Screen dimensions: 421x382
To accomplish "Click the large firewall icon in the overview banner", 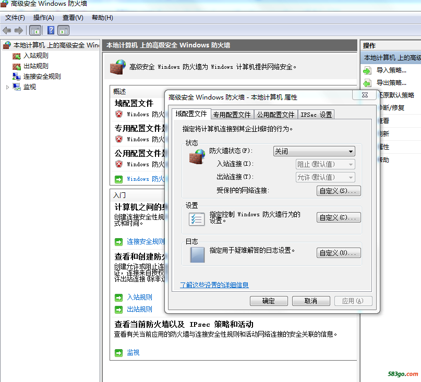I will pos(118,67).
